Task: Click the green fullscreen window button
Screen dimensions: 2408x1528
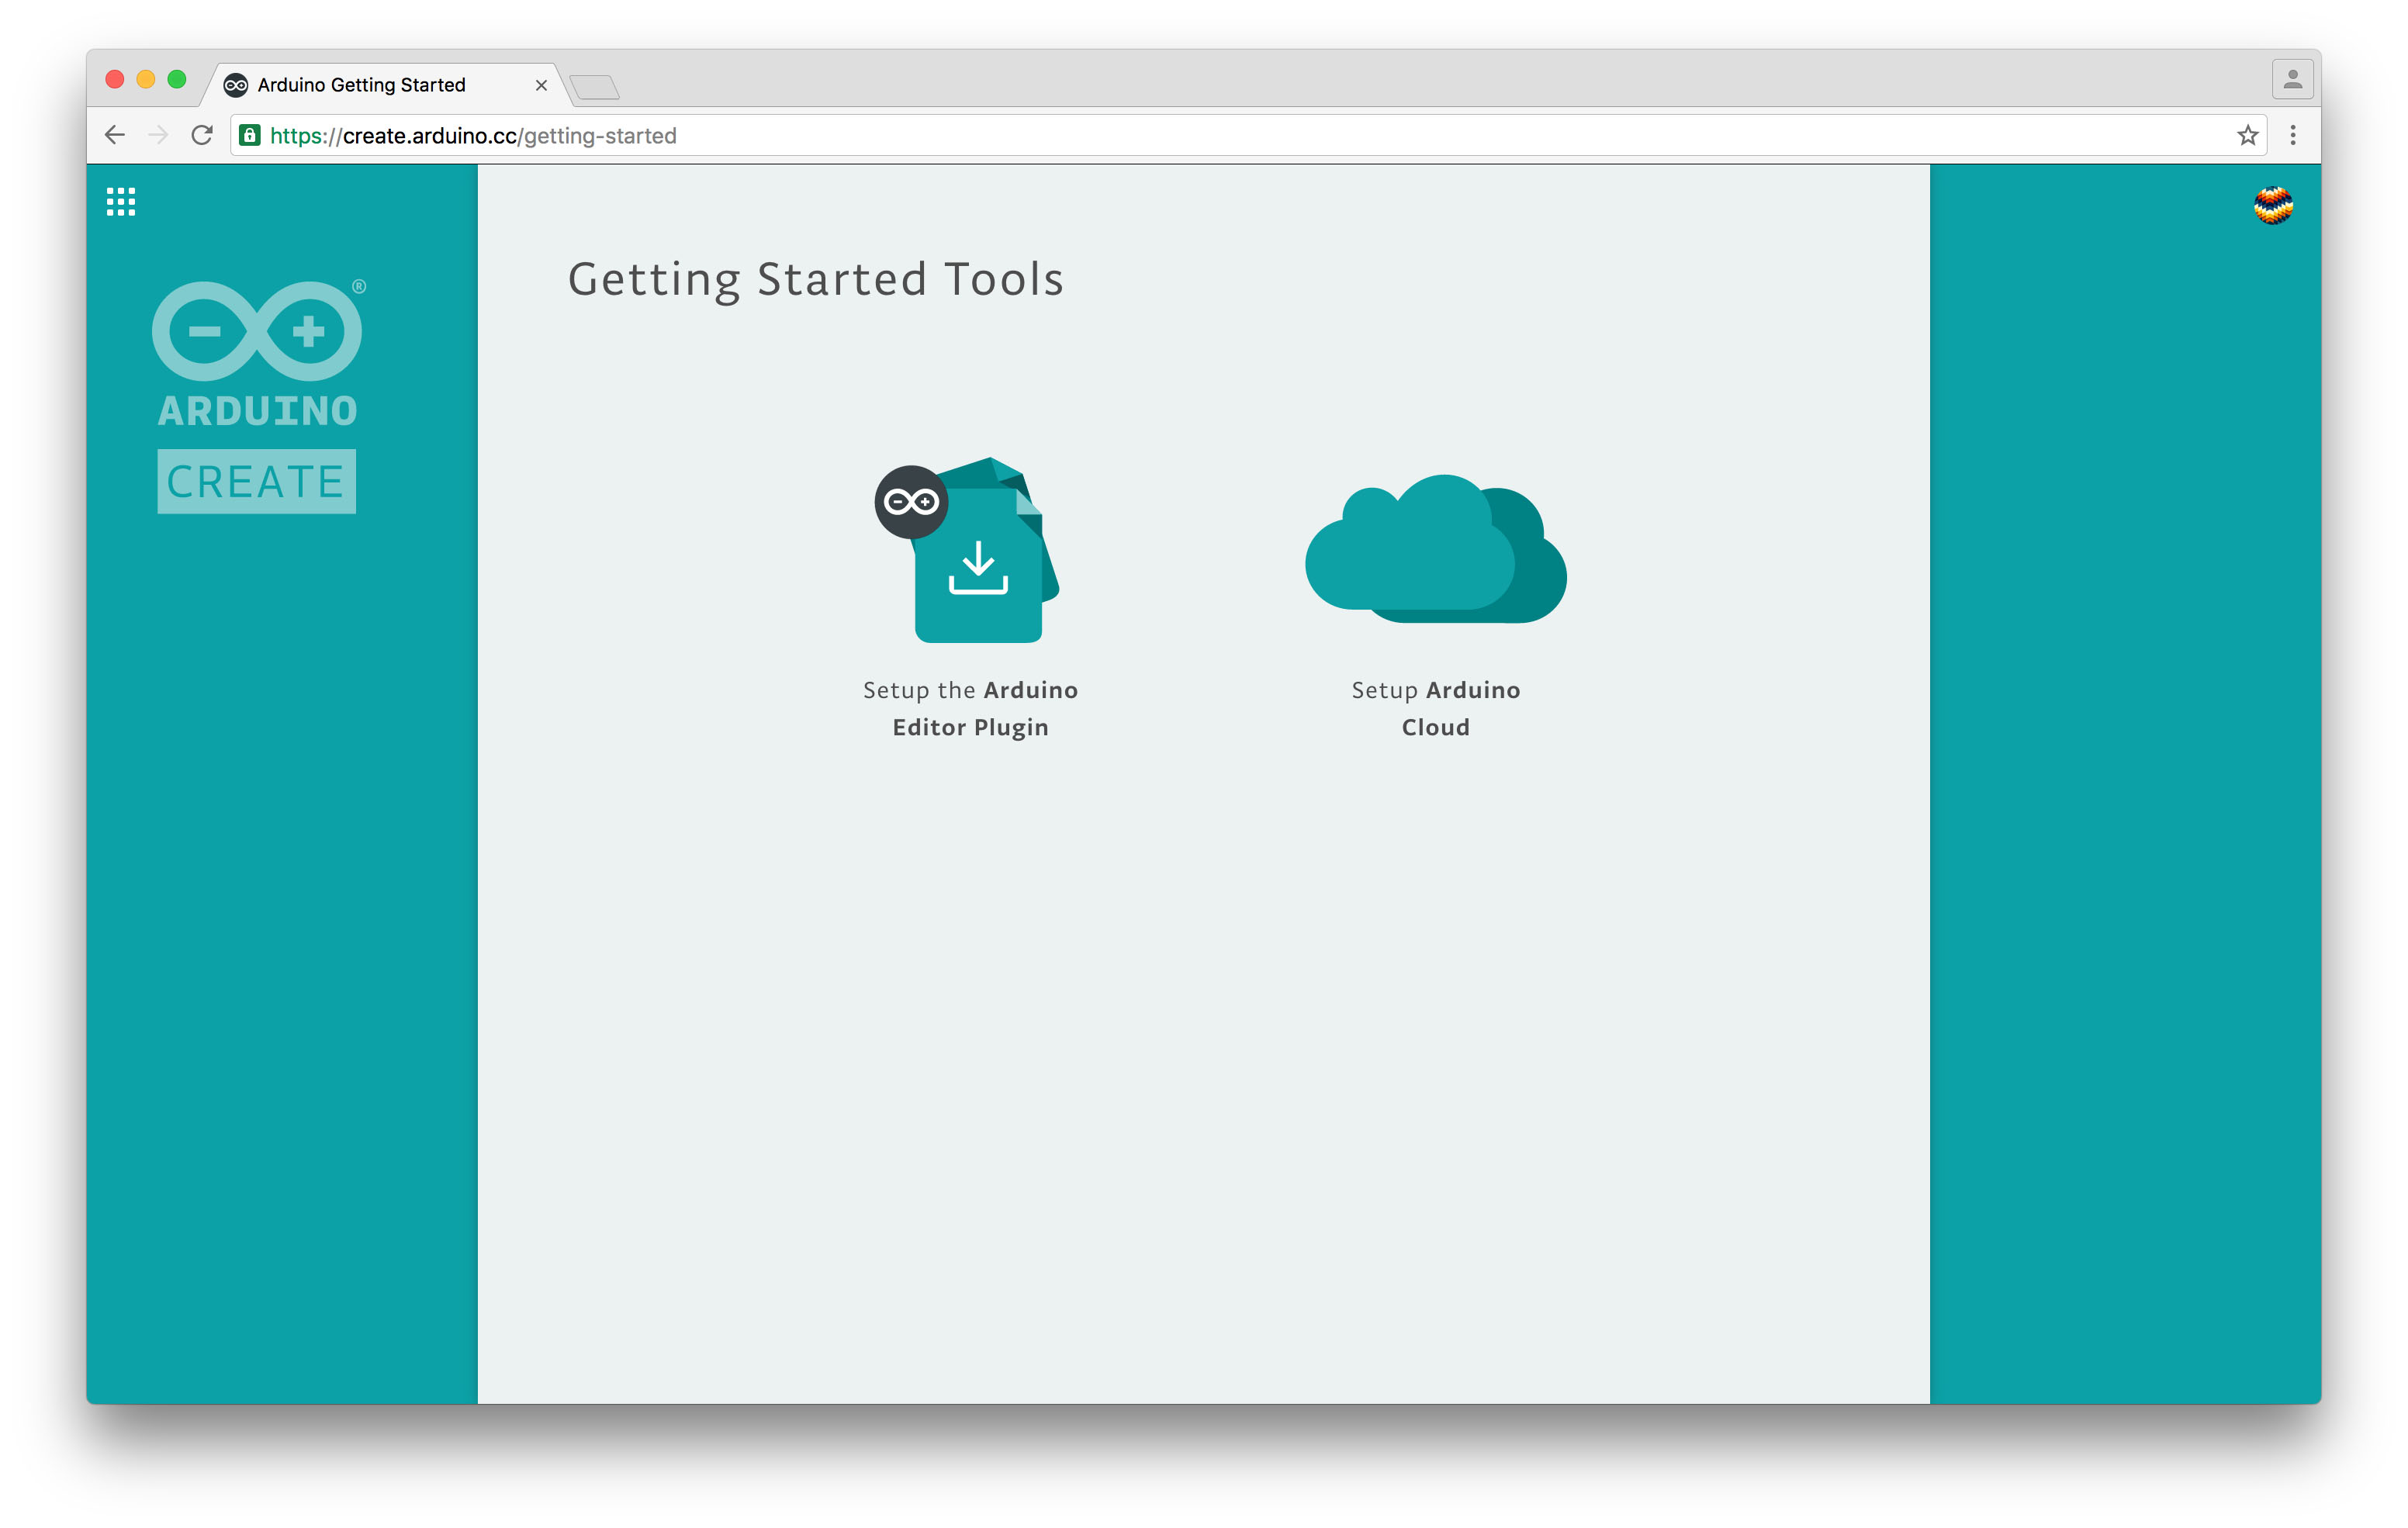Action: 177,79
